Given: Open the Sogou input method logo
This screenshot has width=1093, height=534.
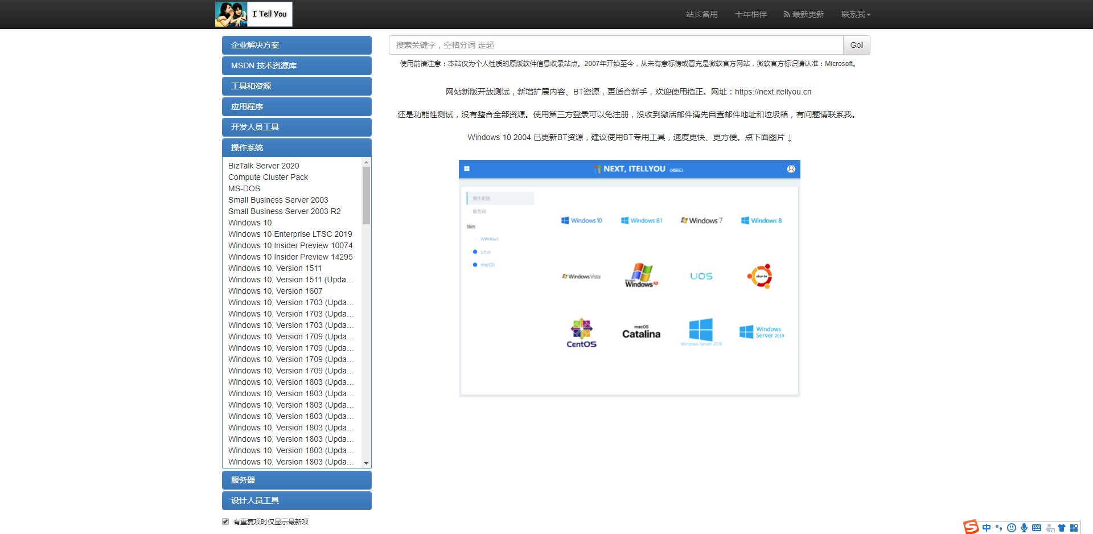Looking at the screenshot, I should (x=971, y=527).
